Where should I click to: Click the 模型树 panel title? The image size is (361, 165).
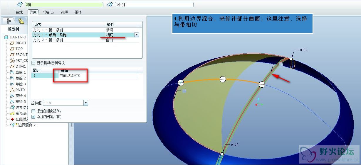tap(14, 29)
